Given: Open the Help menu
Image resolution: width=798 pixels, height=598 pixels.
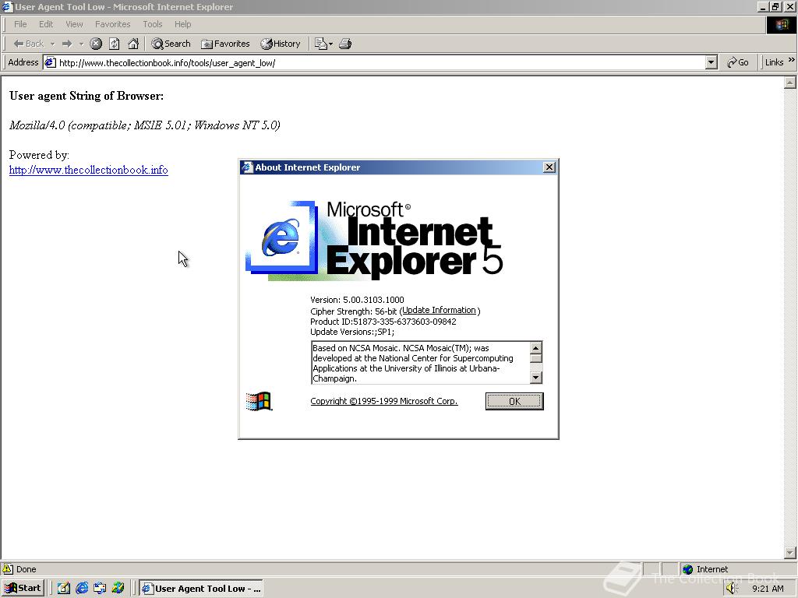Looking at the screenshot, I should (x=182, y=24).
